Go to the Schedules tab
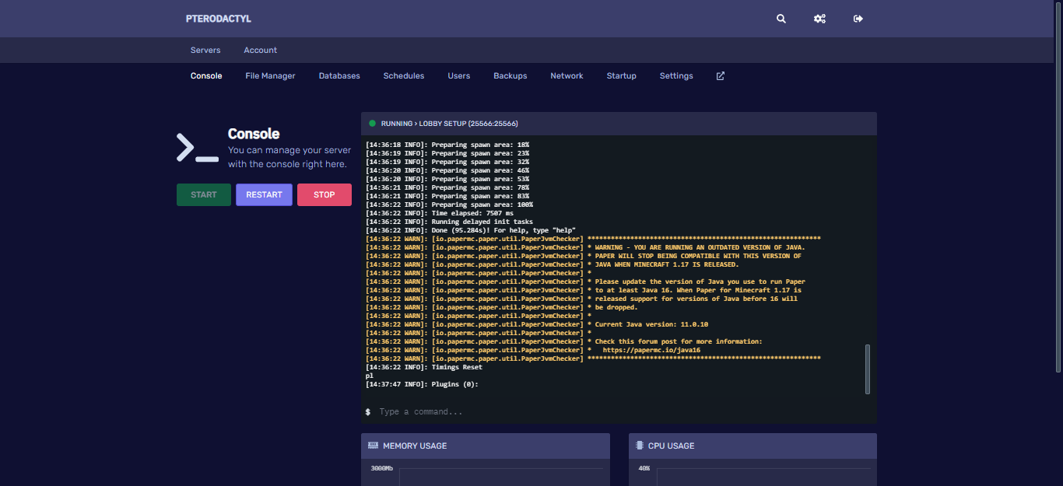 403,76
